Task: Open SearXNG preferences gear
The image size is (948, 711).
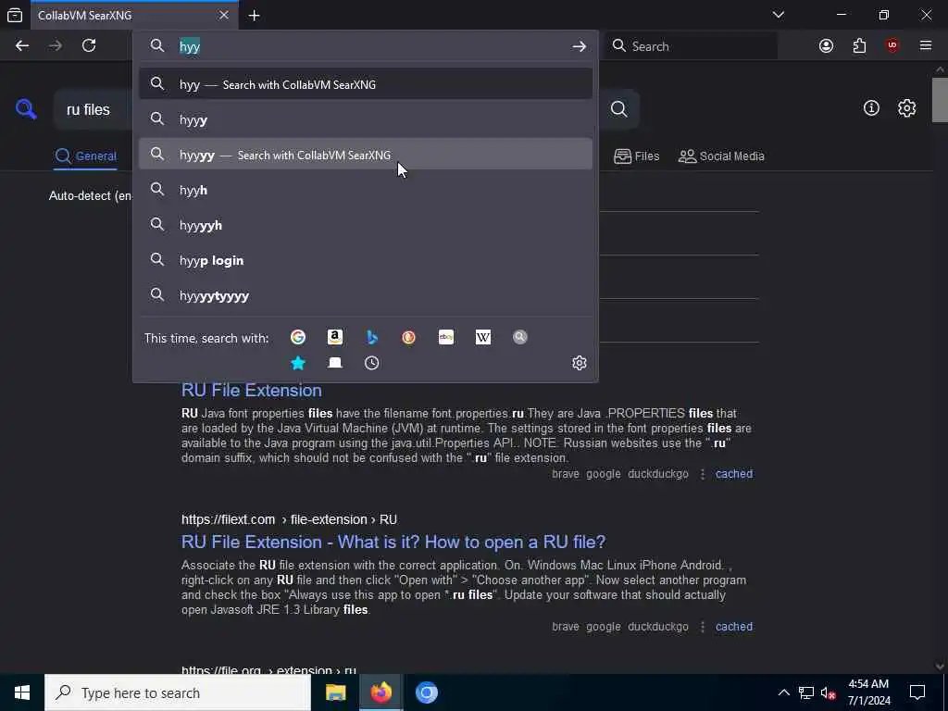Action: coord(906,108)
